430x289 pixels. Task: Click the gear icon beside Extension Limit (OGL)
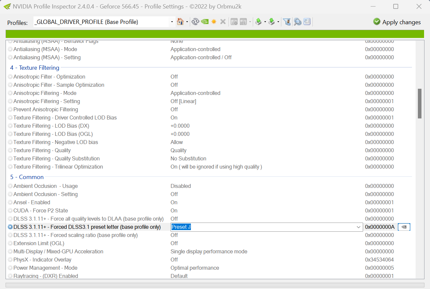pos(10,244)
